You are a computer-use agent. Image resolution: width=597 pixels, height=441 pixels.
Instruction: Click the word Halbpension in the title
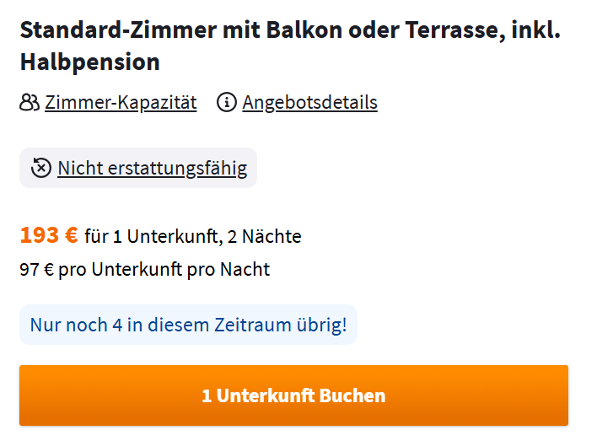[89, 62]
